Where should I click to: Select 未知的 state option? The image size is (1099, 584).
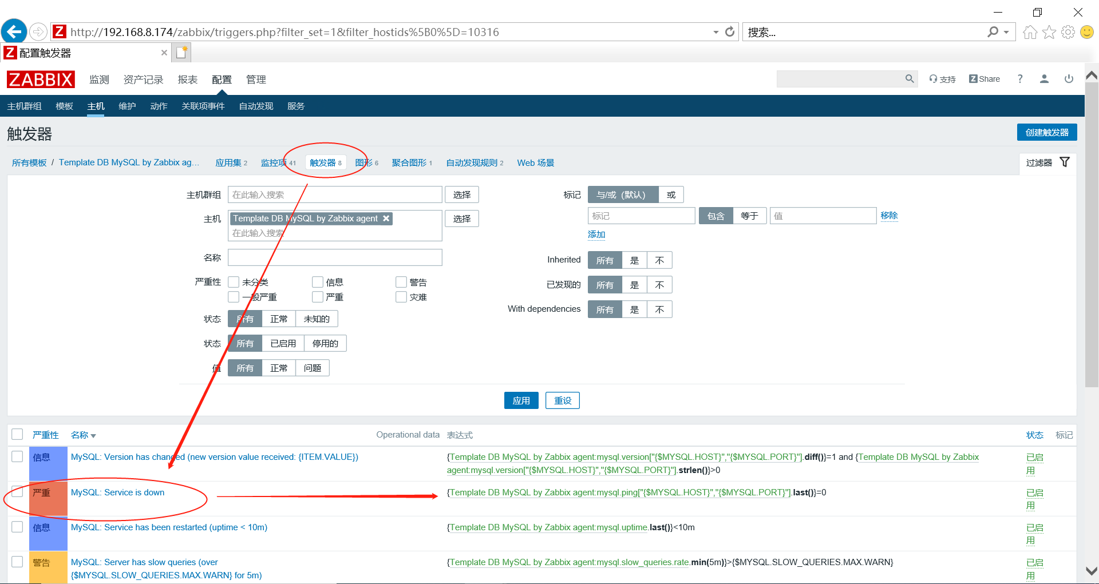click(x=317, y=319)
